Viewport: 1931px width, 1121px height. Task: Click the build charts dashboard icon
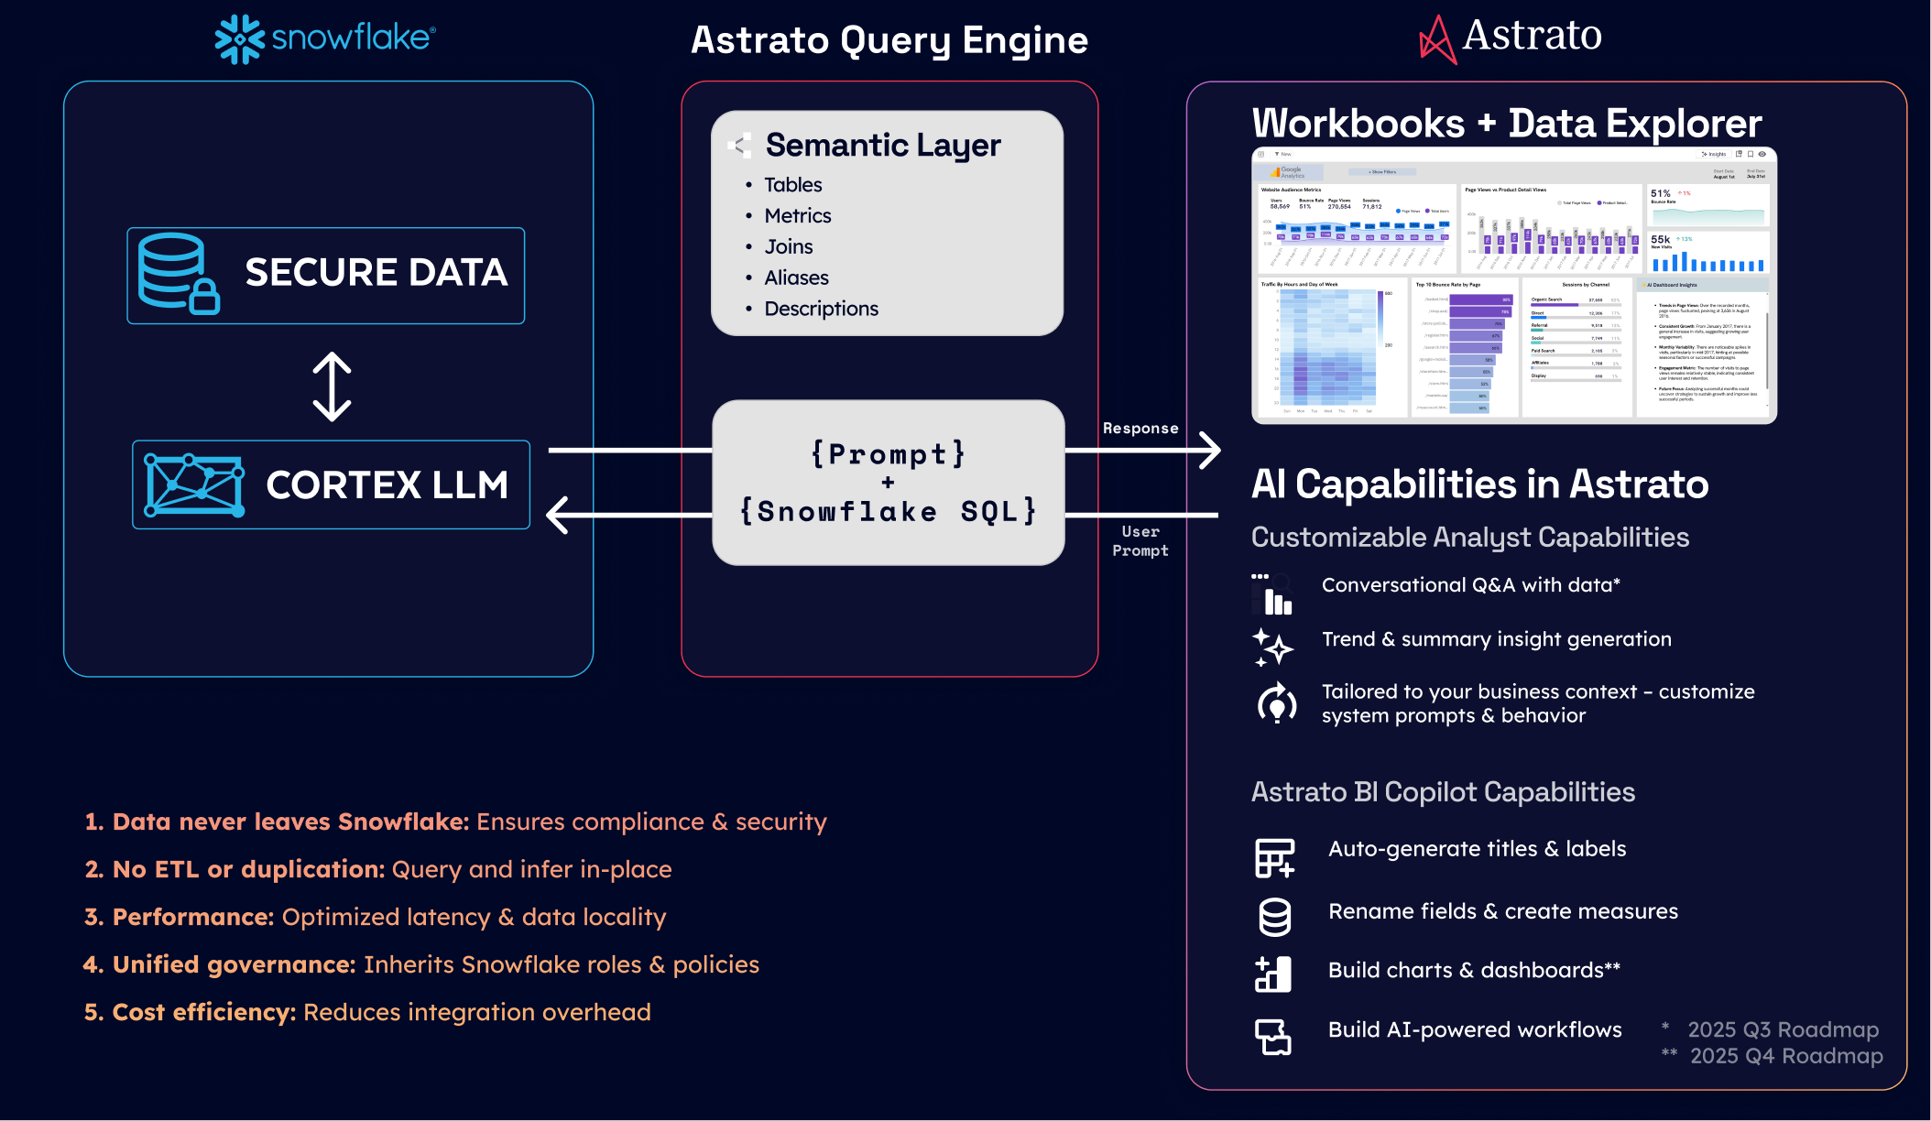(x=1273, y=974)
